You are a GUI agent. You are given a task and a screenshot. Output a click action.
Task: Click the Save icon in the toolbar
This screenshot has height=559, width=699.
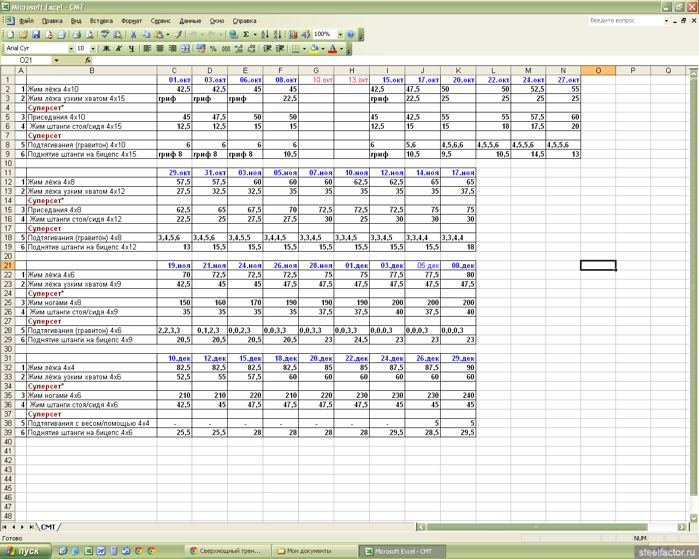coord(36,34)
